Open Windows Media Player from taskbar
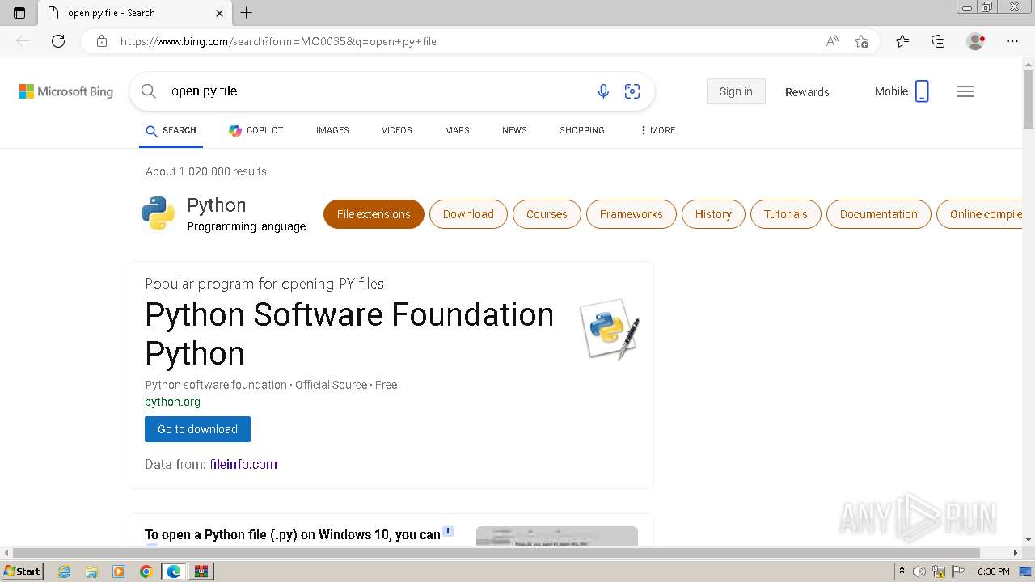This screenshot has height=582, width=1035. [119, 571]
